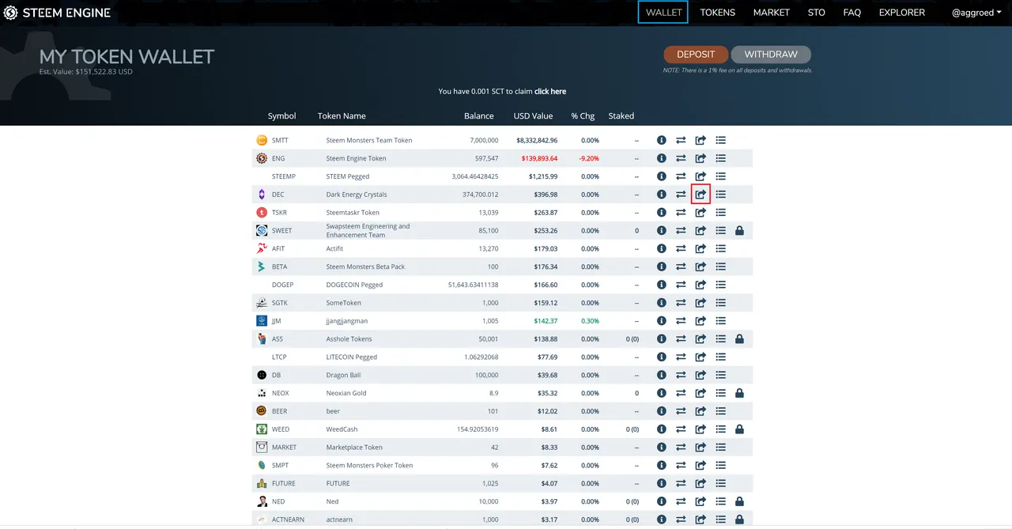1012x529 pixels.
Task: Send FUTURE tokens with share icon
Action: [x=700, y=483]
